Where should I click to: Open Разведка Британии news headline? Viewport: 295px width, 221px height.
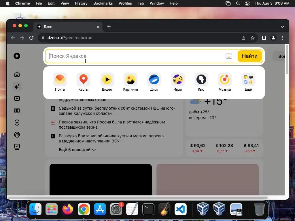point(111,138)
